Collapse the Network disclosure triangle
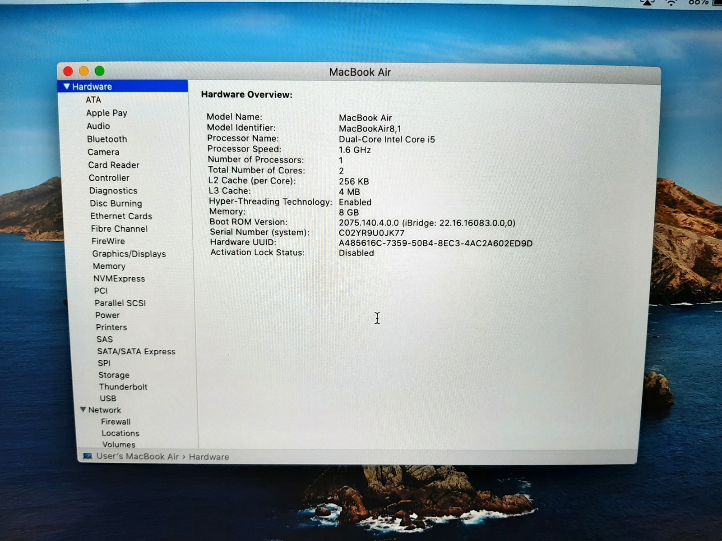The image size is (722, 541). 83,409
